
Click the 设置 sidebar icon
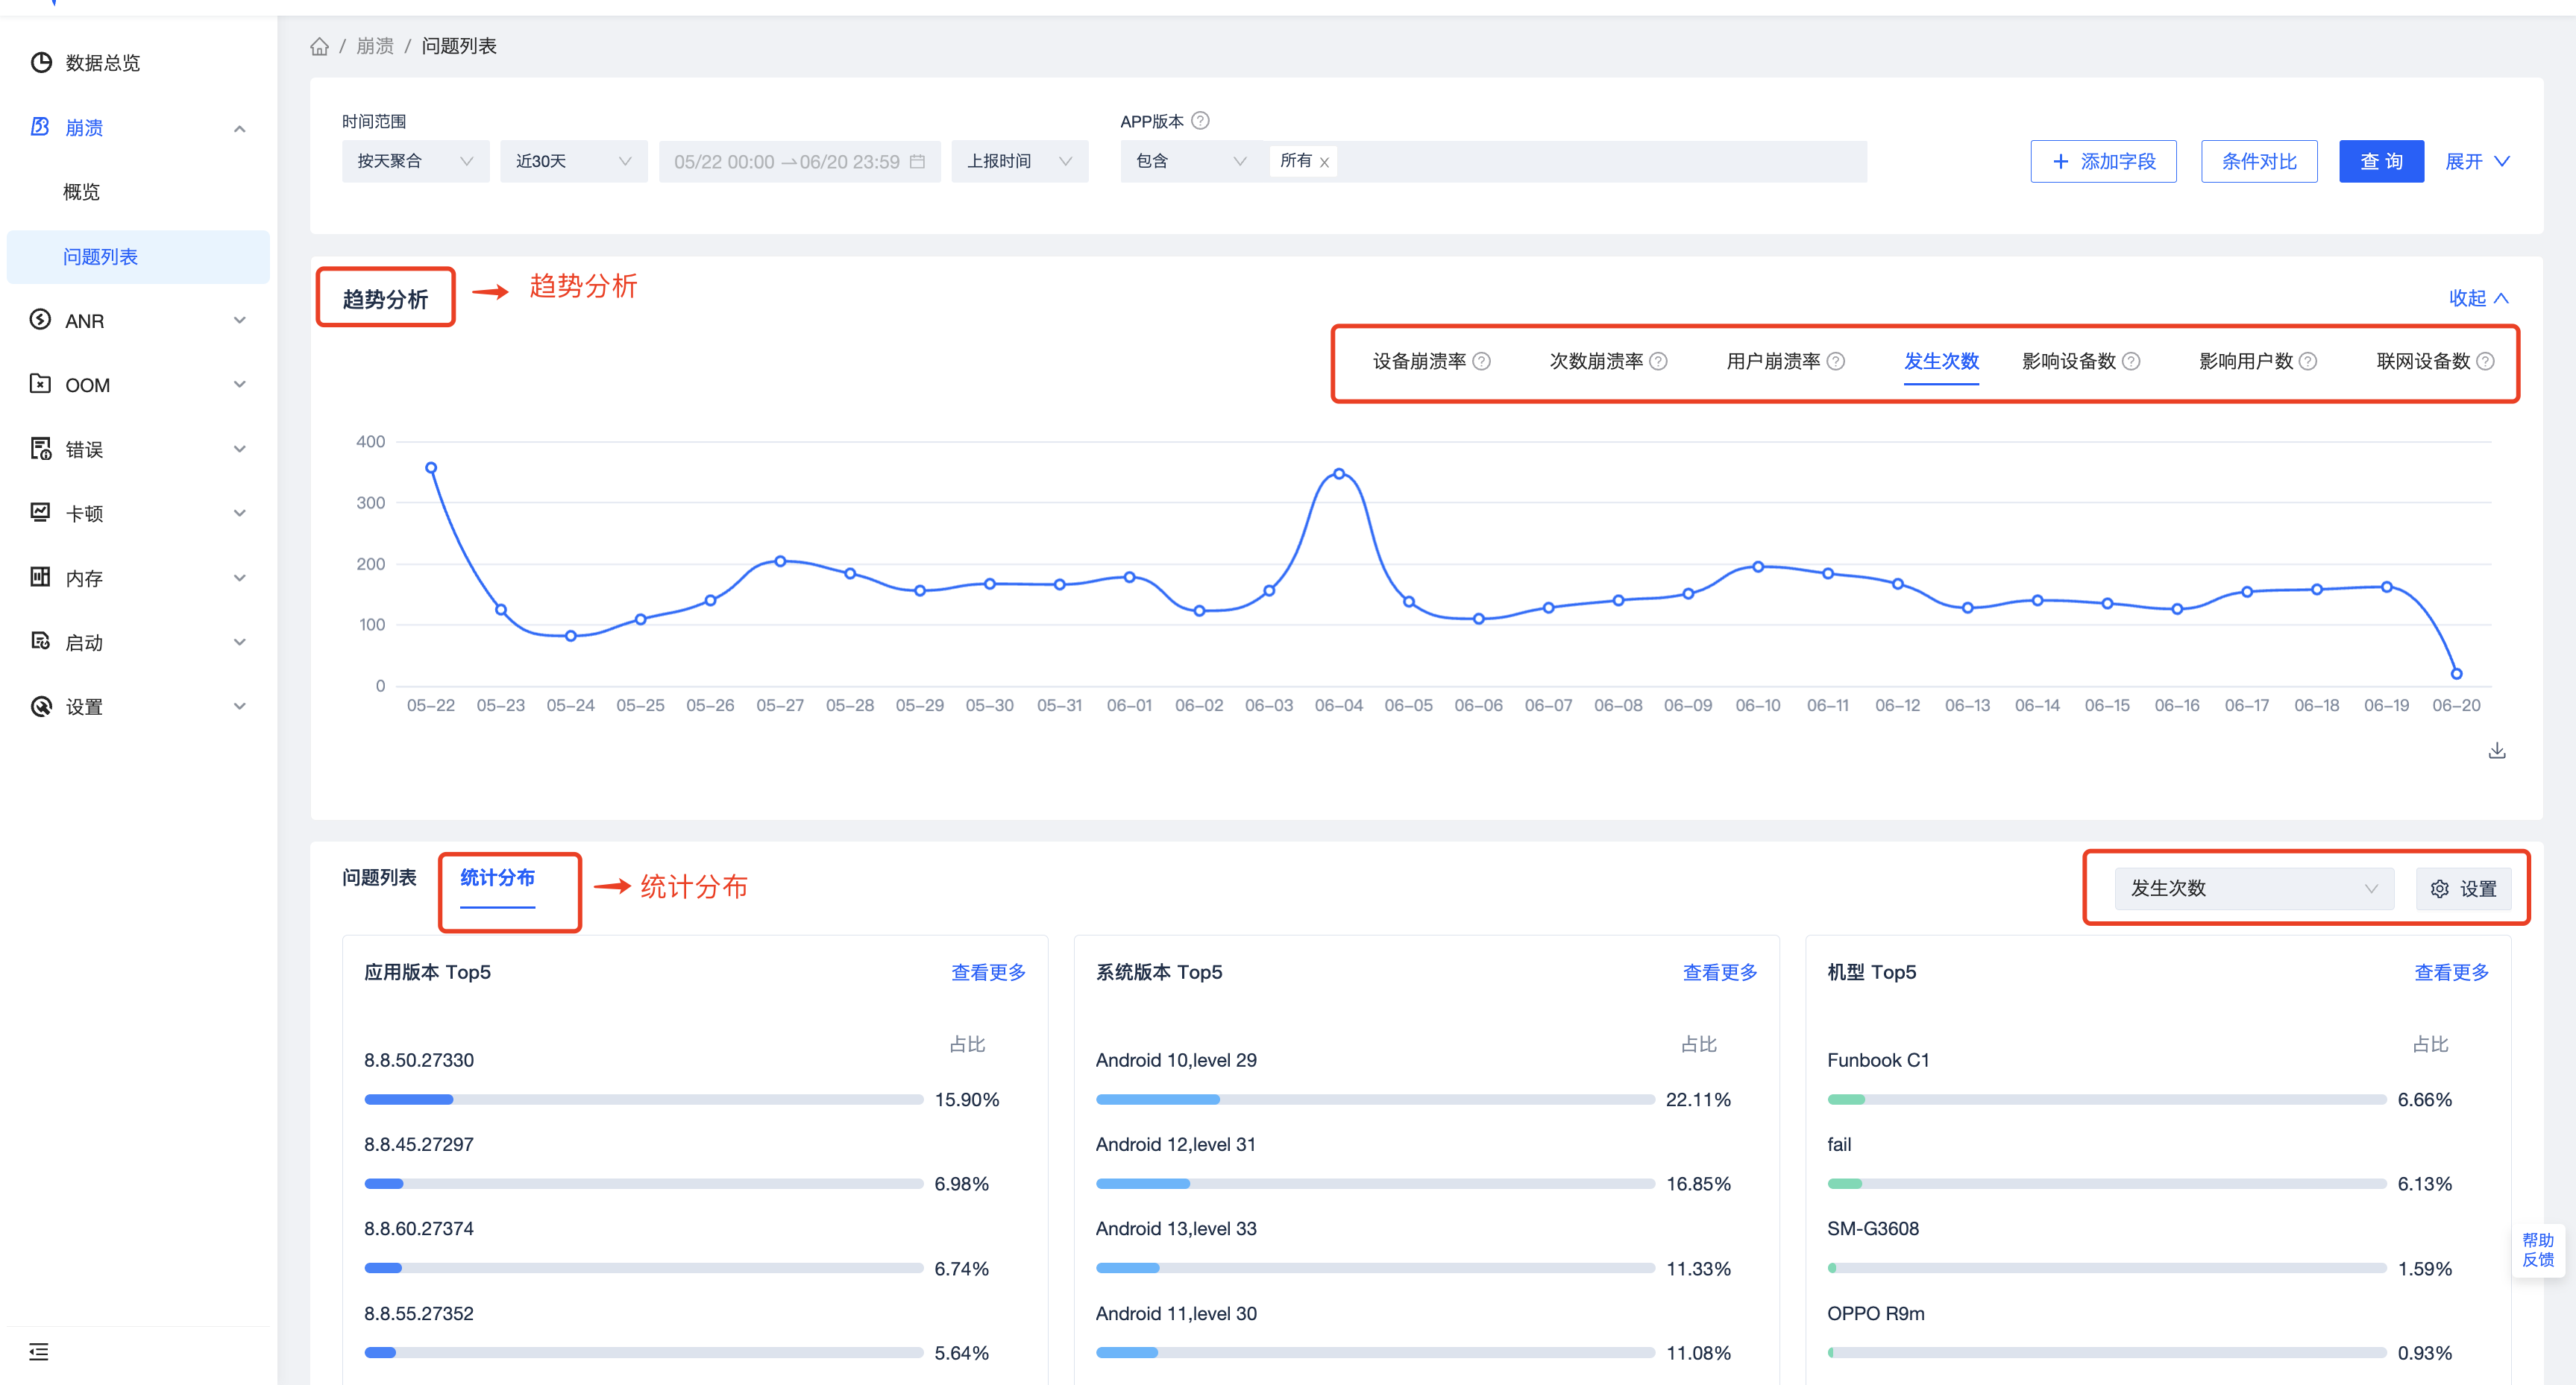41,707
